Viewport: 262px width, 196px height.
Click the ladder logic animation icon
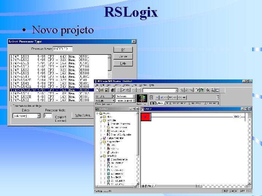142,98
